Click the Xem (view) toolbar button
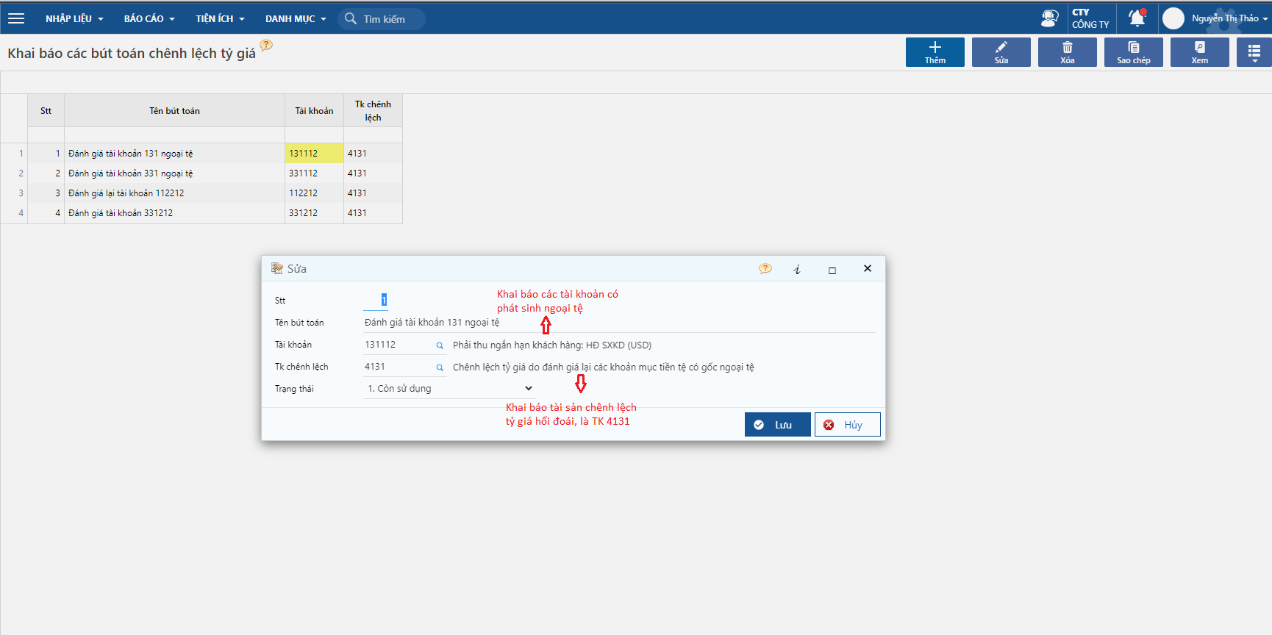 1199,52
